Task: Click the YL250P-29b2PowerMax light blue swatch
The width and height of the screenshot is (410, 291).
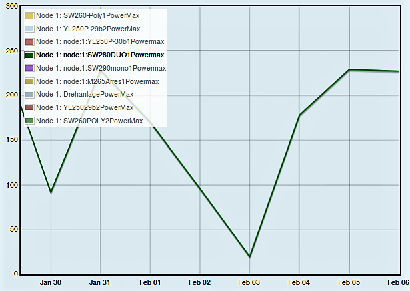Action: tap(29, 29)
